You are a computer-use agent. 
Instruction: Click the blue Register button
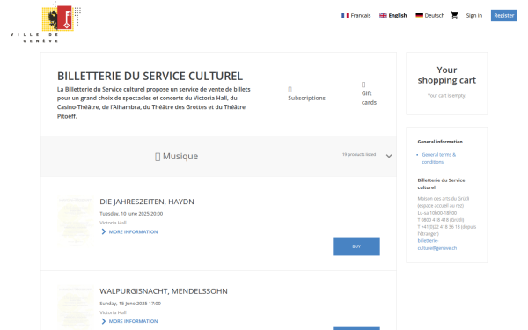[503, 16]
